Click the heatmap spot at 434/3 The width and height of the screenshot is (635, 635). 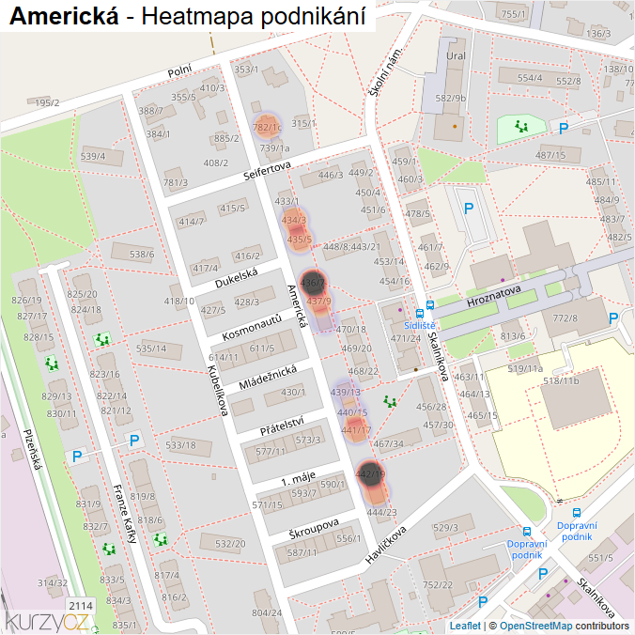point(294,220)
